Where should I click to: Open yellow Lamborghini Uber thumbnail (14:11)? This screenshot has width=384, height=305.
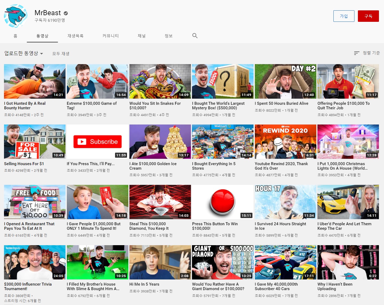click(x=348, y=202)
